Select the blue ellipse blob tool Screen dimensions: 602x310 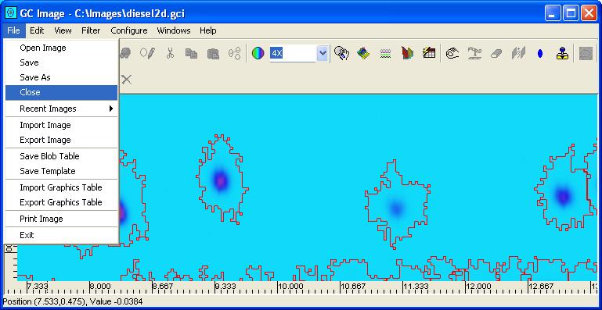540,54
